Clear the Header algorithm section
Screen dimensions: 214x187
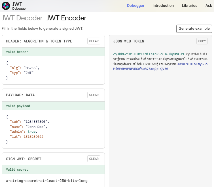(94, 41)
